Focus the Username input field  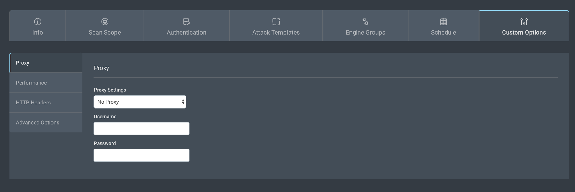click(x=141, y=129)
